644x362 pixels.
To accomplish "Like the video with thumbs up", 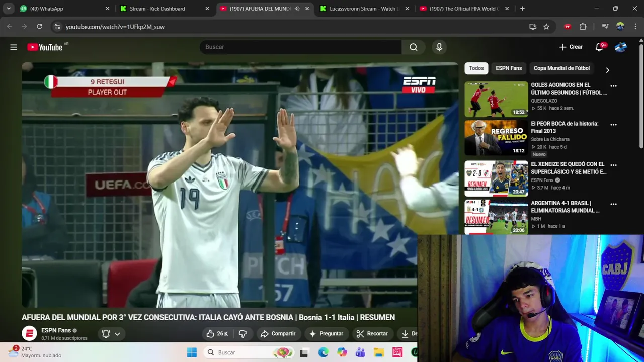I will [217, 334].
